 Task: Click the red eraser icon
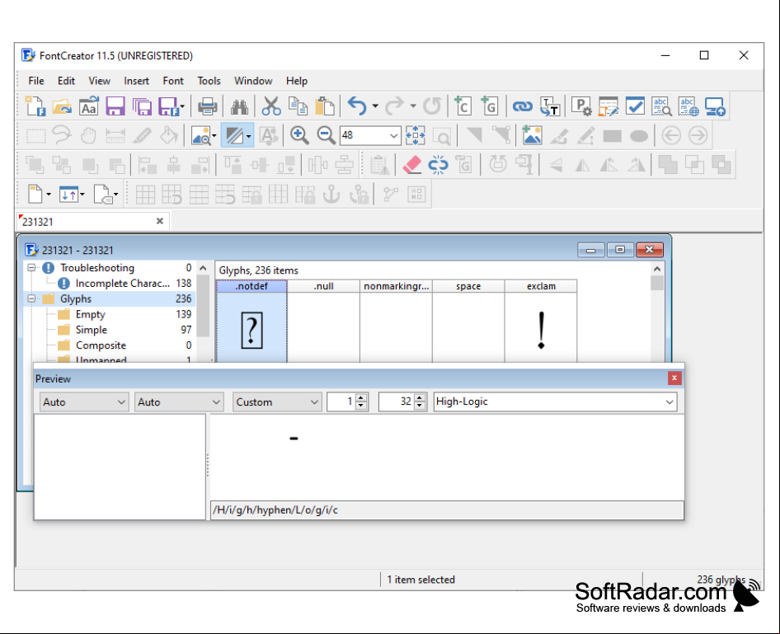click(x=412, y=165)
